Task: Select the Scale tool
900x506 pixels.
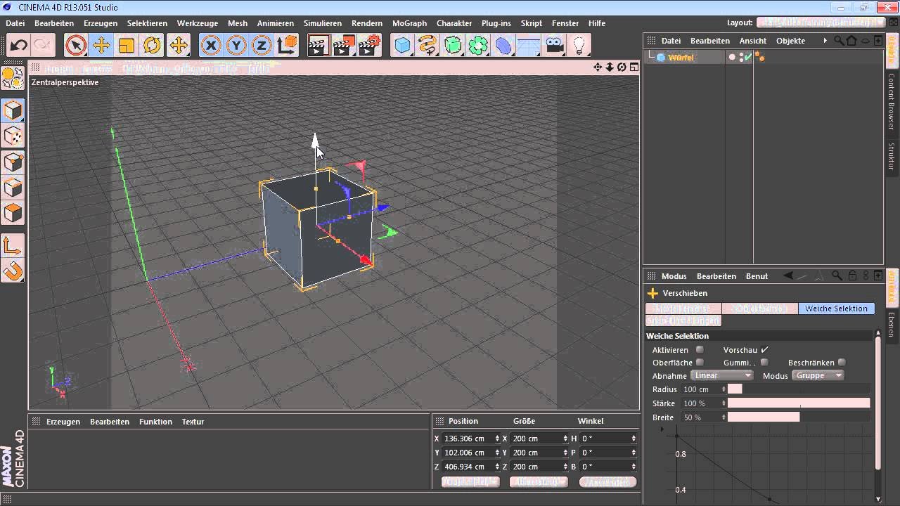Action: [127, 45]
